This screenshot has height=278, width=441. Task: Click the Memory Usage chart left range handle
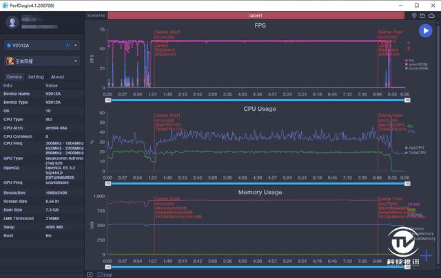point(108,267)
